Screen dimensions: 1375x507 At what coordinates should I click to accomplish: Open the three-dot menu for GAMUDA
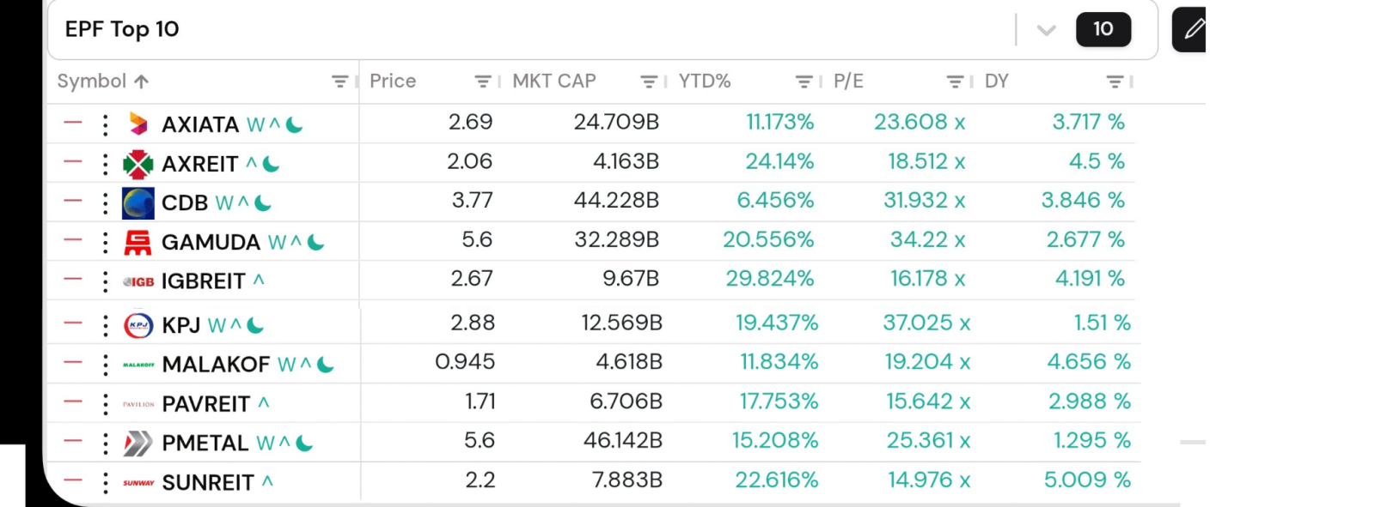(x=106, y=243)
